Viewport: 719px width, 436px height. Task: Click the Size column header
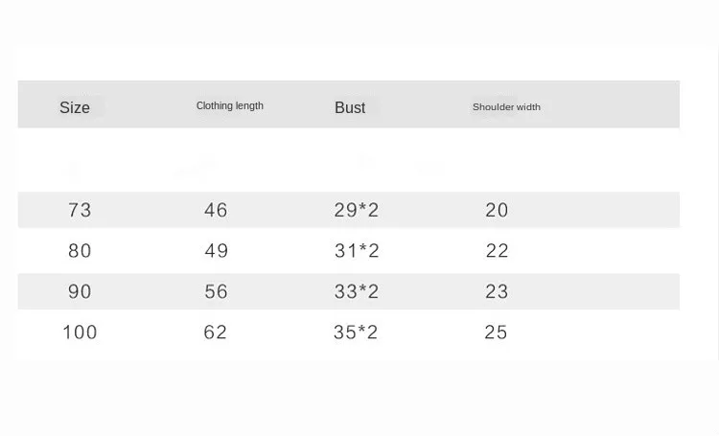click(75, 107)
